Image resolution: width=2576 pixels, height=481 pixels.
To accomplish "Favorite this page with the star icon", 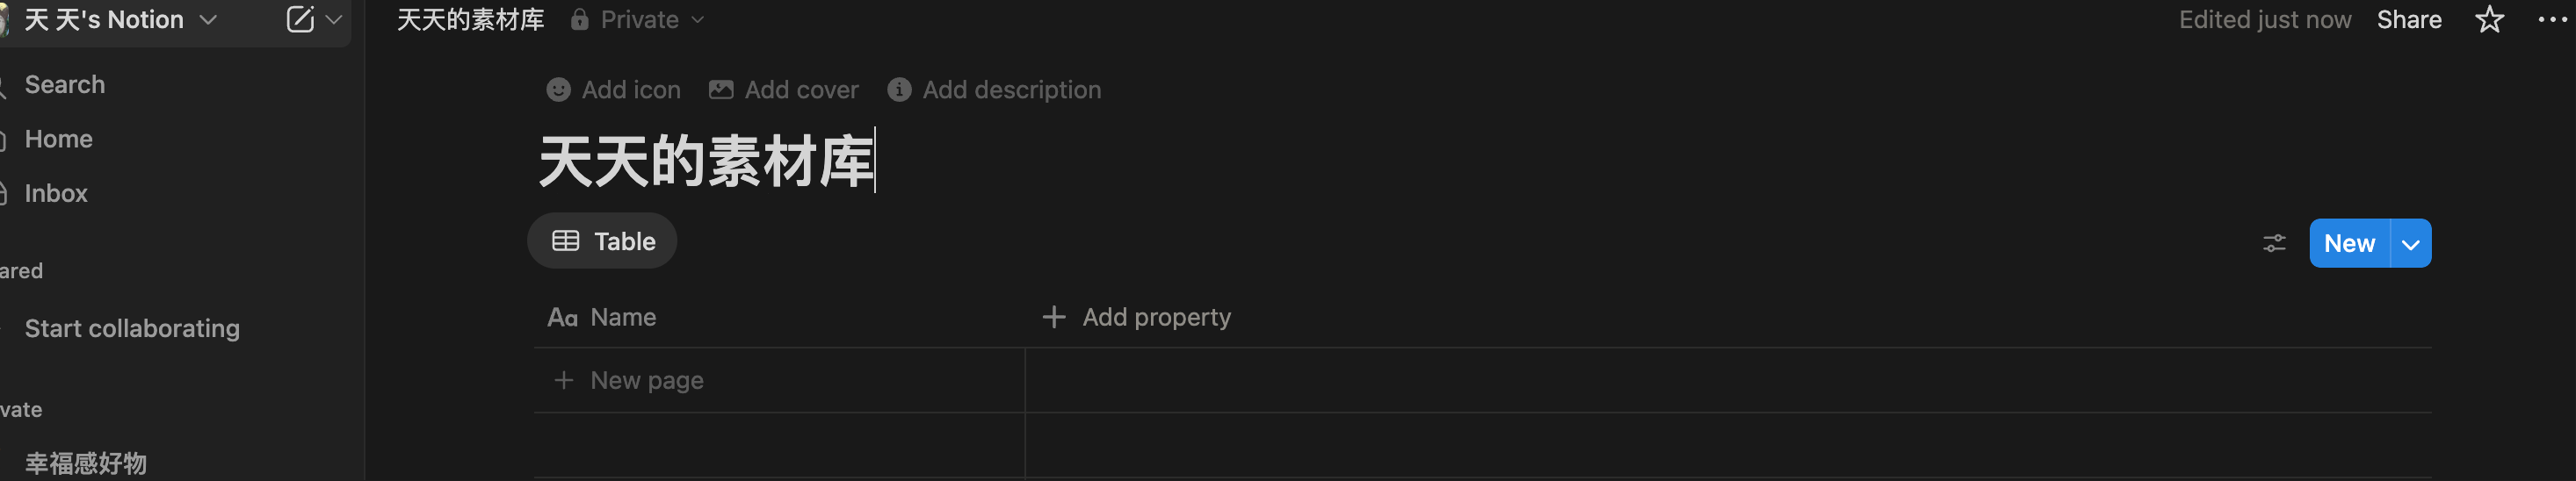I will [2489, 20].
